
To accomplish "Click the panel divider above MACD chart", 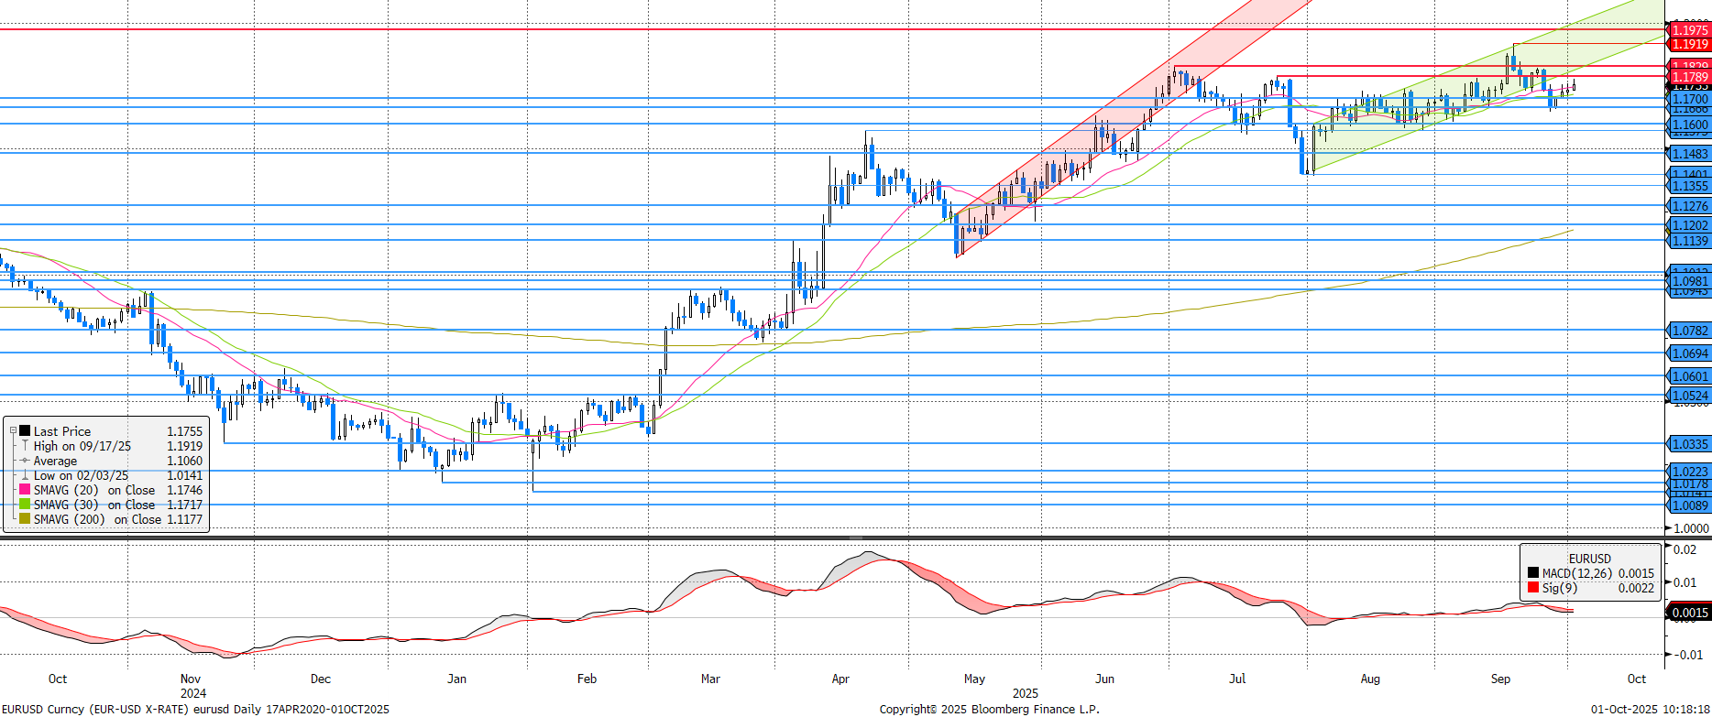I will (856, 538).
